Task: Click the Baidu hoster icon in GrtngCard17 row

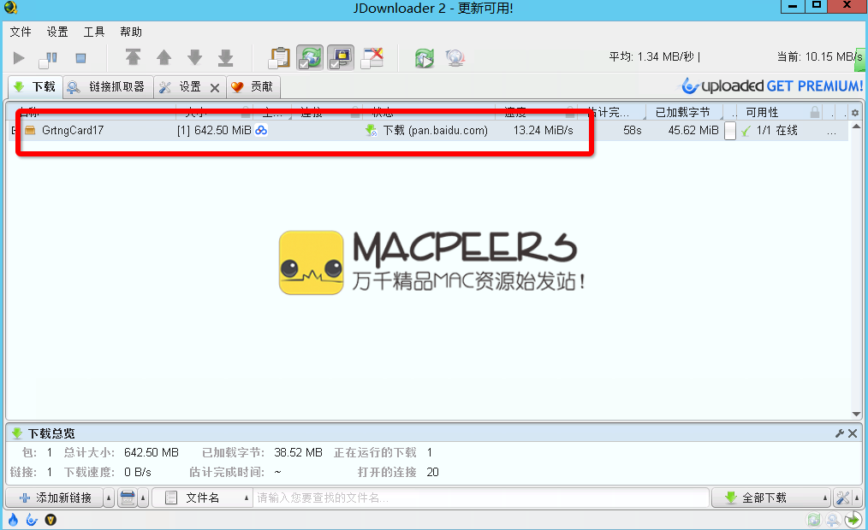Action: coord(261,131)
